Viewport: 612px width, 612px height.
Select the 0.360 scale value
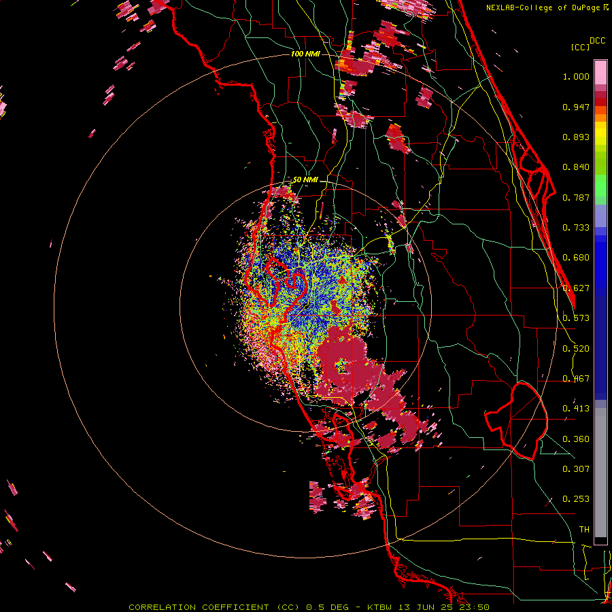(x=576, y=439)
